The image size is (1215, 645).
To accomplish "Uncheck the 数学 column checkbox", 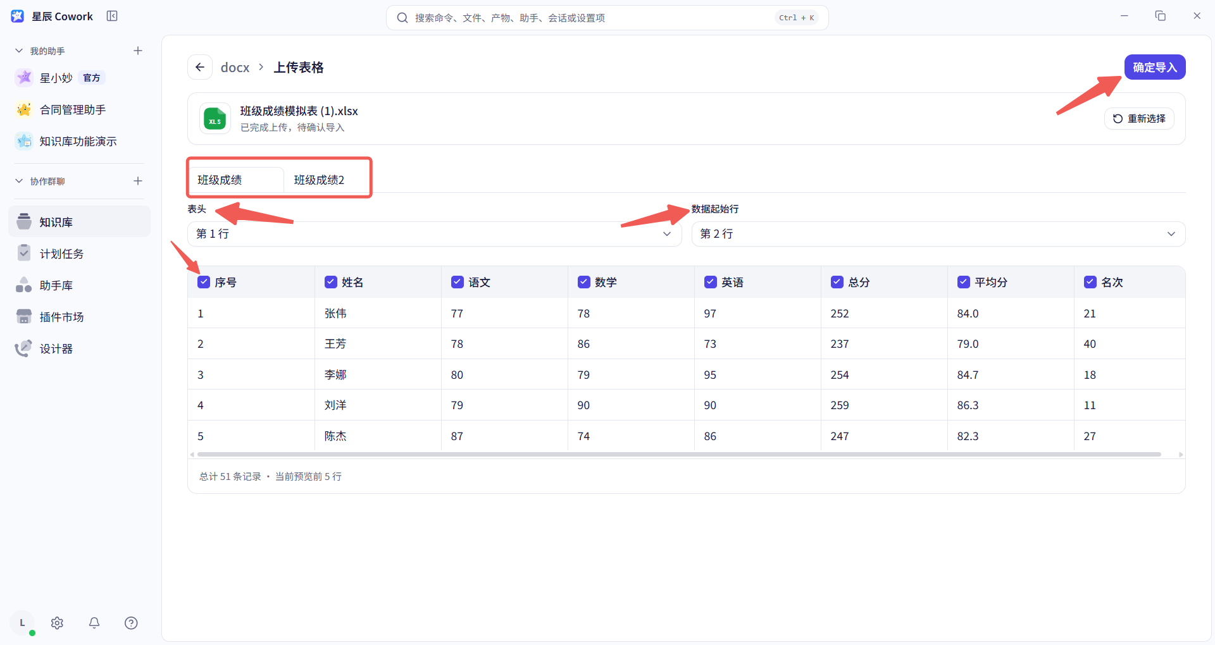I will pos(583,282).
